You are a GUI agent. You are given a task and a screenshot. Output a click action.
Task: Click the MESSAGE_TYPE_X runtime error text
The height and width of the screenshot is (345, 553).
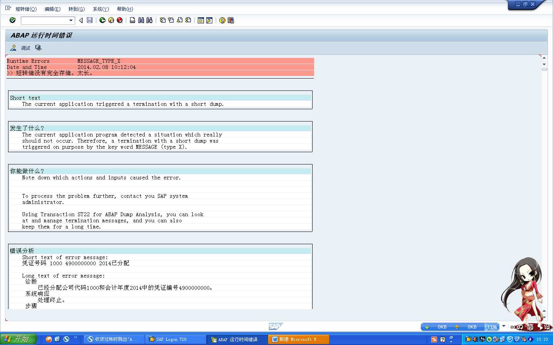coord(99,61)
